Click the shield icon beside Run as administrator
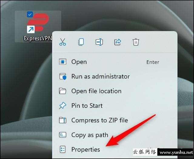Screen dimensions: 194x159 (x=63, y=76)
